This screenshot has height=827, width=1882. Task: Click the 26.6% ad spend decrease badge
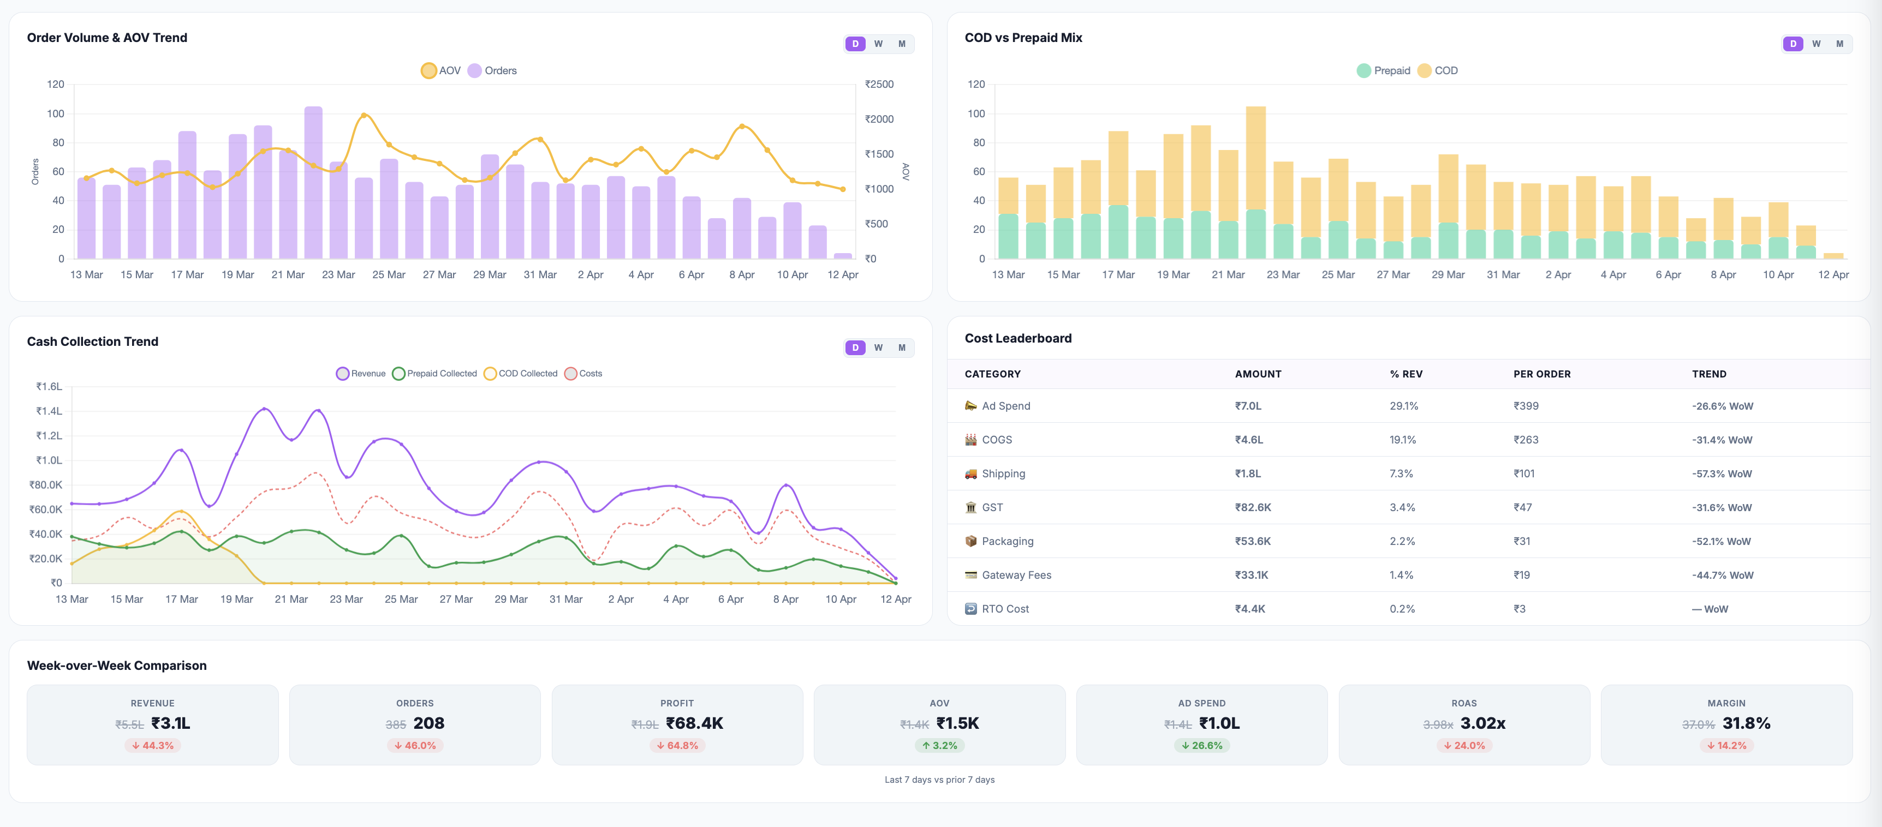[1202, 746]
